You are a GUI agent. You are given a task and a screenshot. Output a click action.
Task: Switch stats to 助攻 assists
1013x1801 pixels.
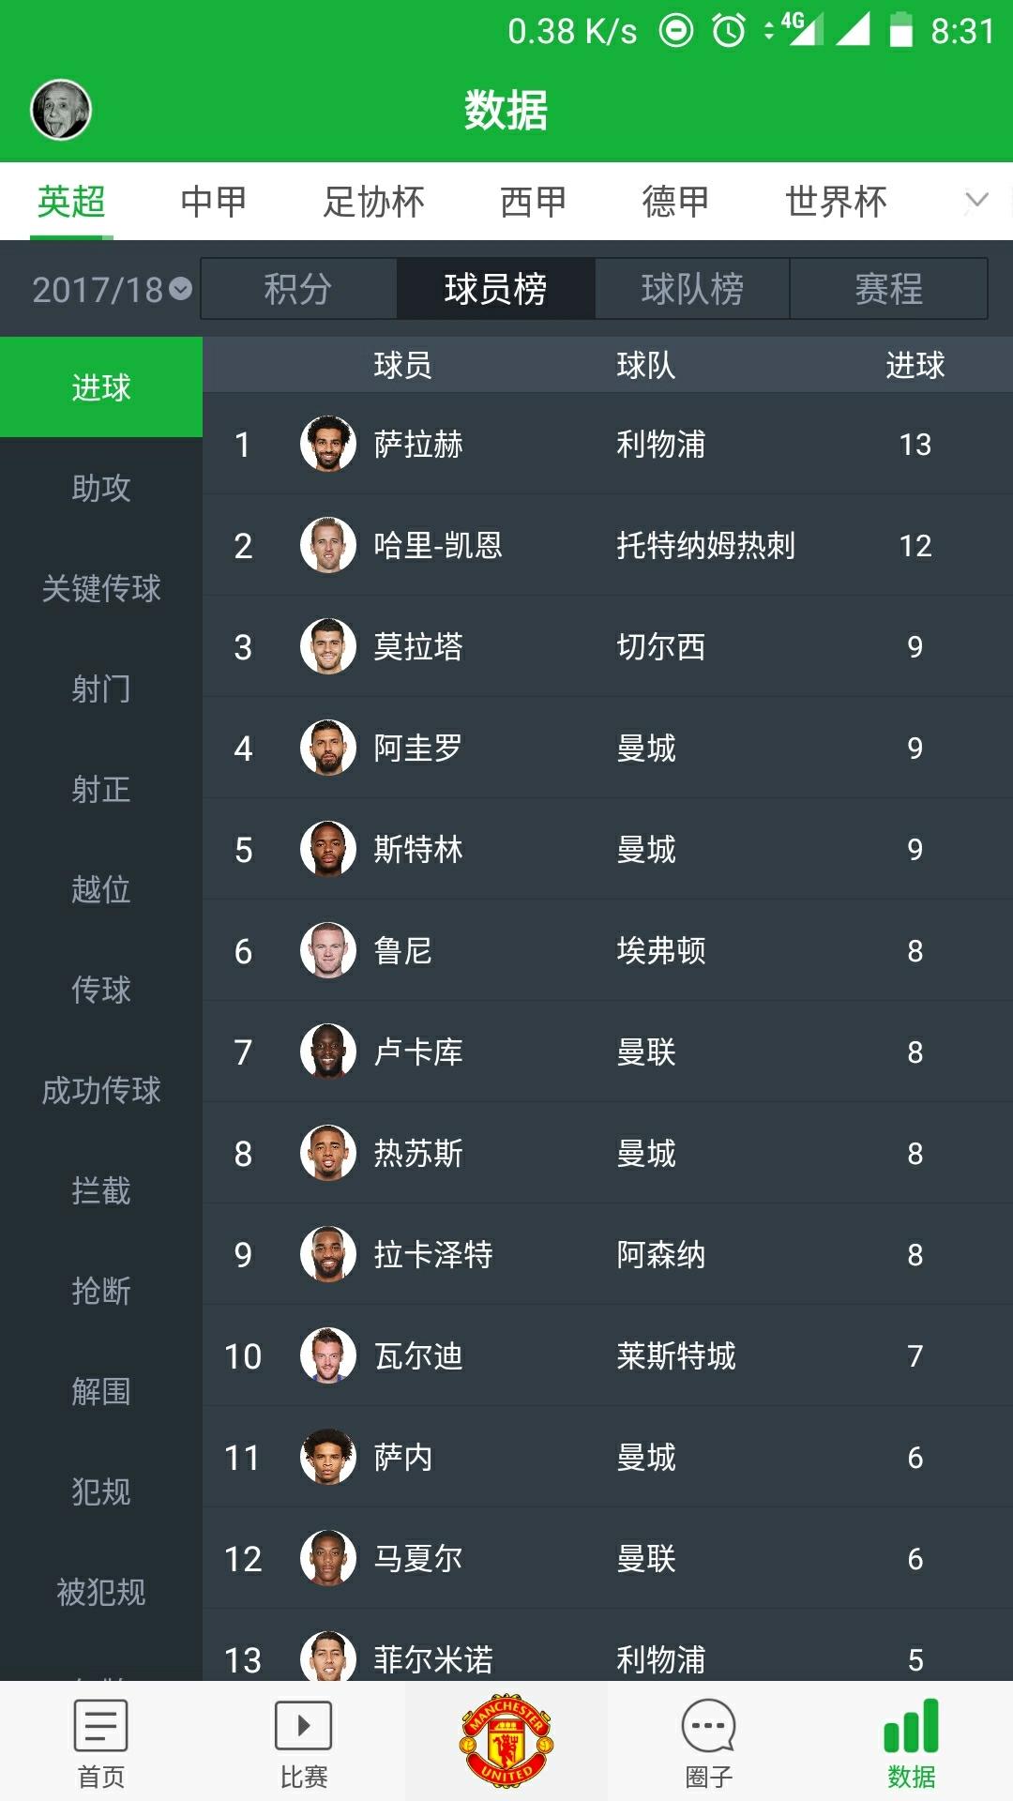coord(100,489)
